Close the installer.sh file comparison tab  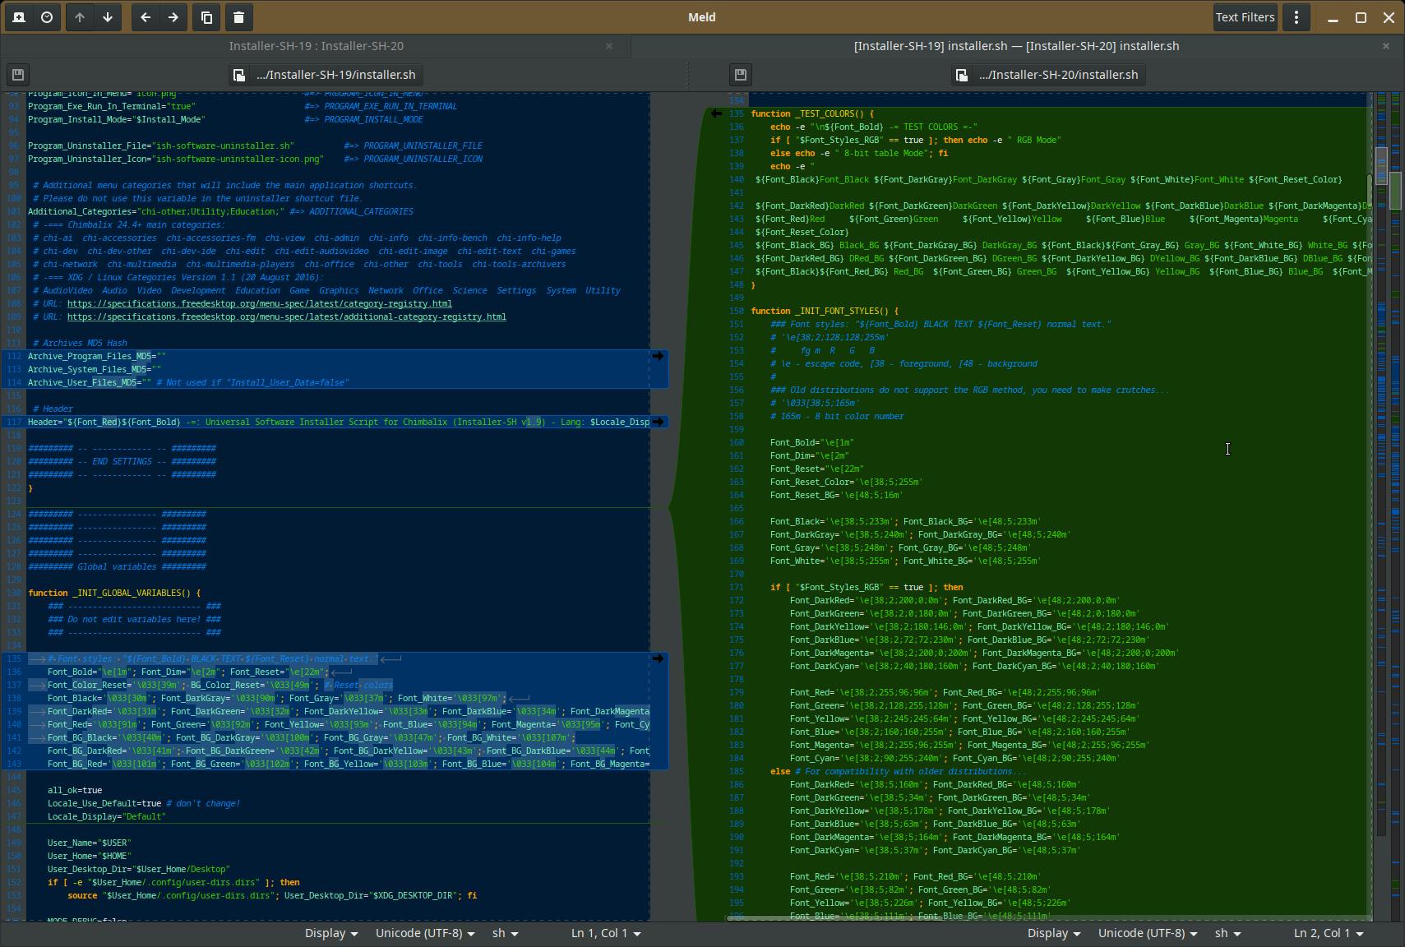click(x=1385, y=46)
